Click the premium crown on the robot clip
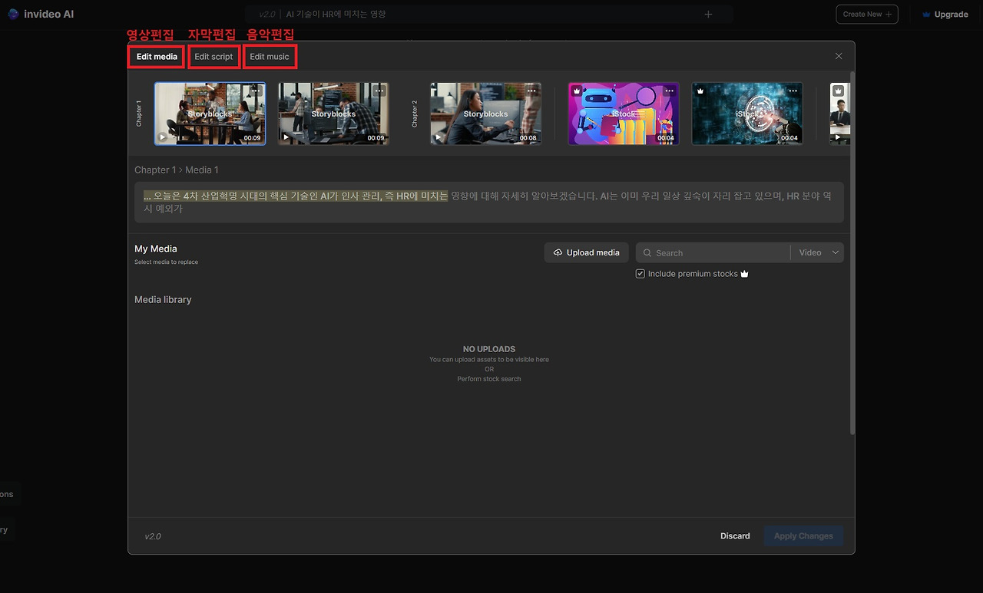 coord(577,91)
